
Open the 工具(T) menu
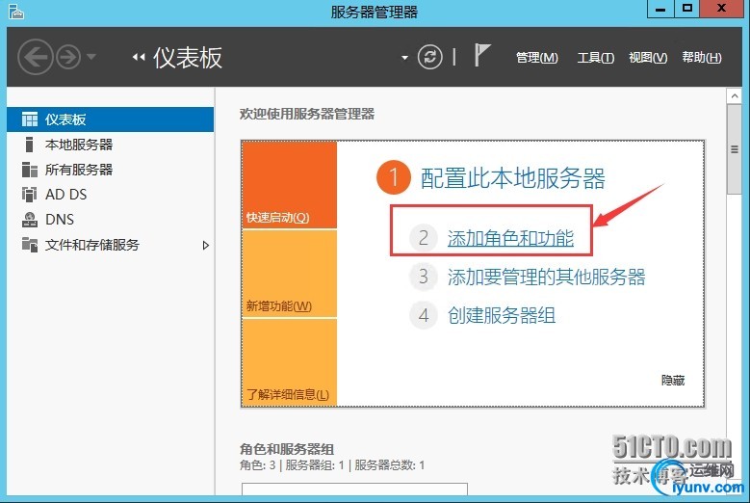click(596, 58)
